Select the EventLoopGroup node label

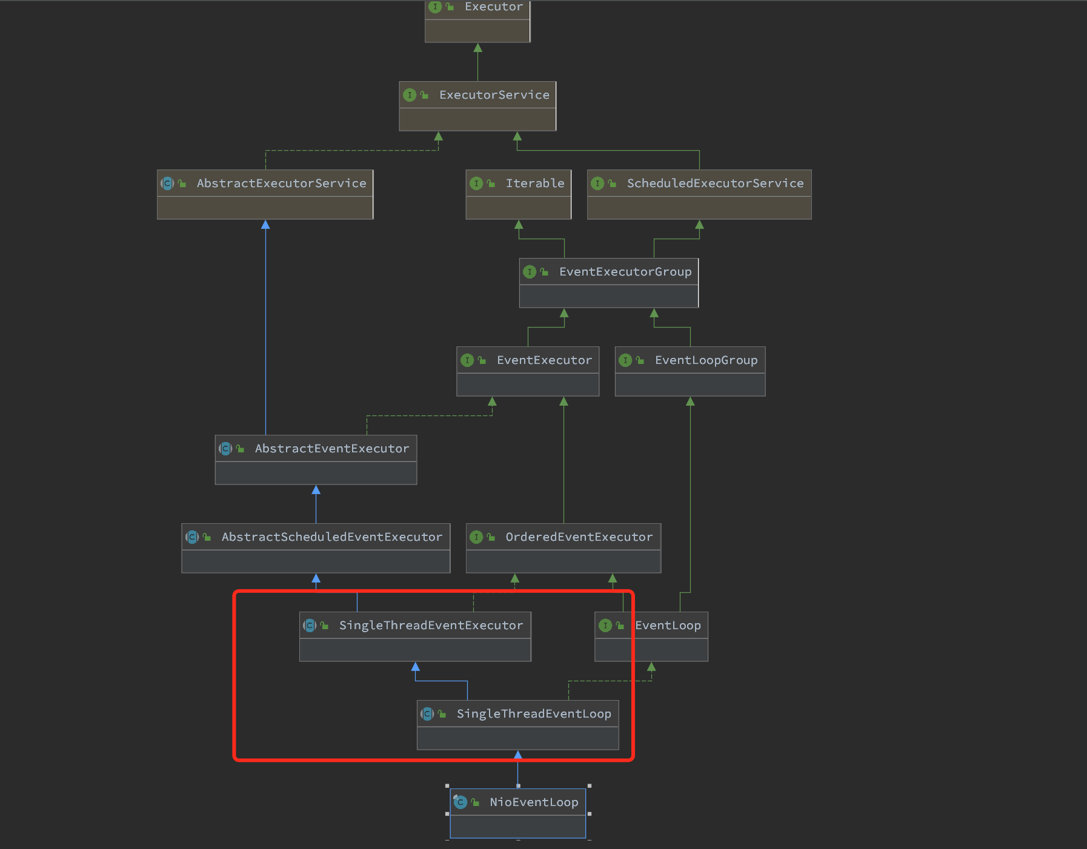(x=706, y=360)
